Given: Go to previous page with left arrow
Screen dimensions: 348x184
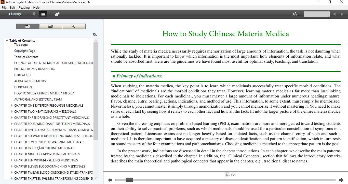Looking at the screenshot, I should pyautogui.click(x=110, y=180).
